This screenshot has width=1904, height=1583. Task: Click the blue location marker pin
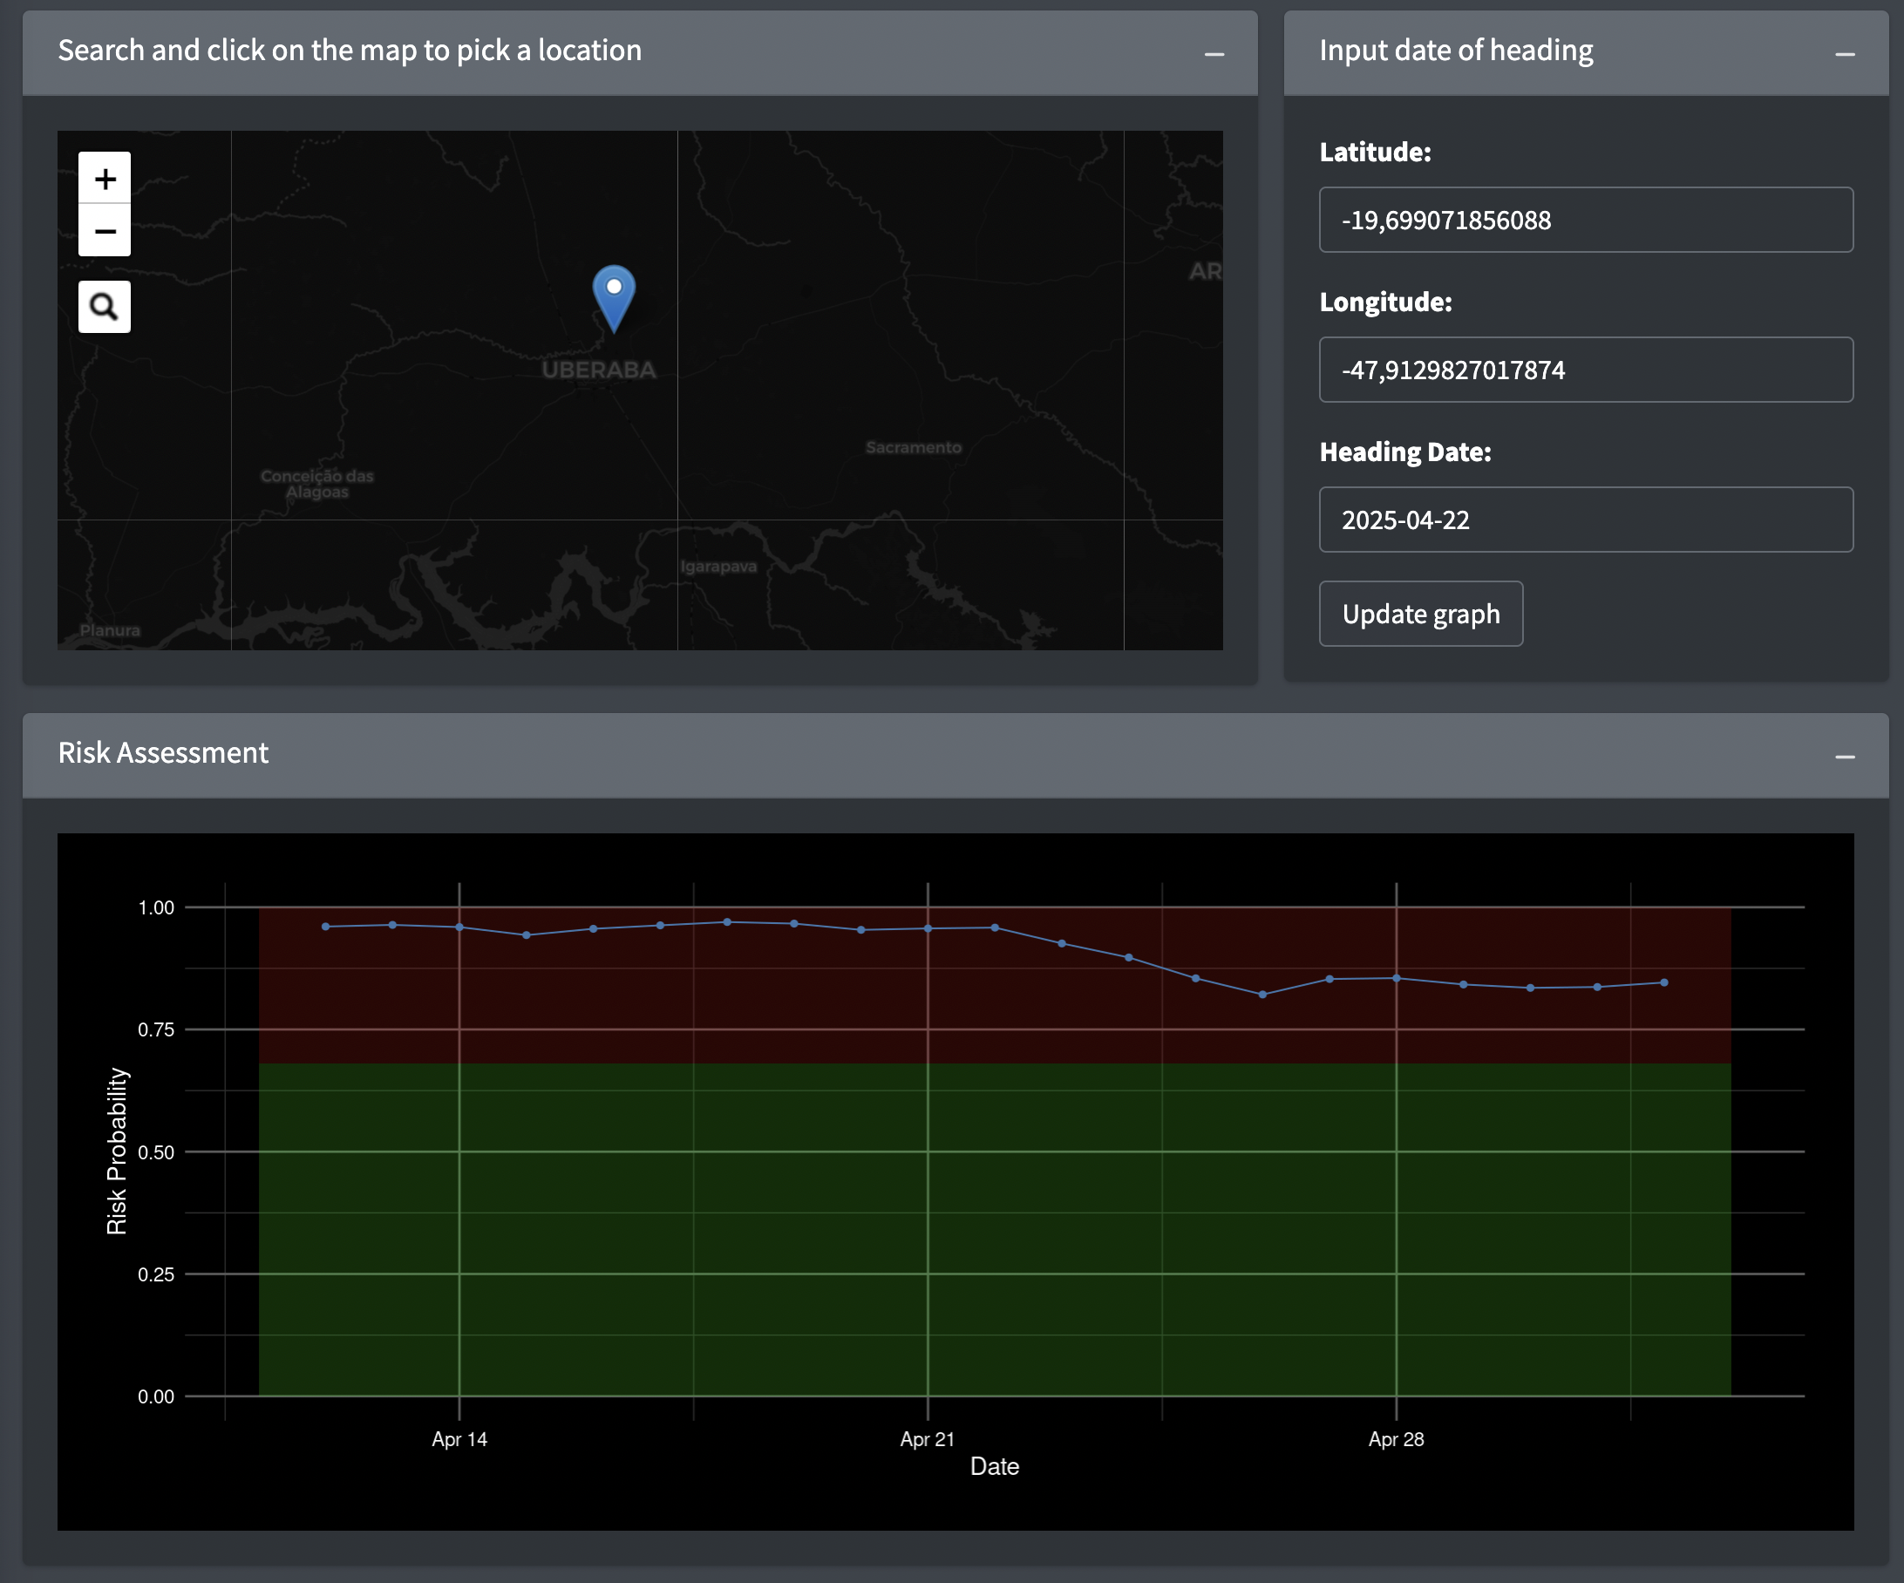[x=614, y=296]
